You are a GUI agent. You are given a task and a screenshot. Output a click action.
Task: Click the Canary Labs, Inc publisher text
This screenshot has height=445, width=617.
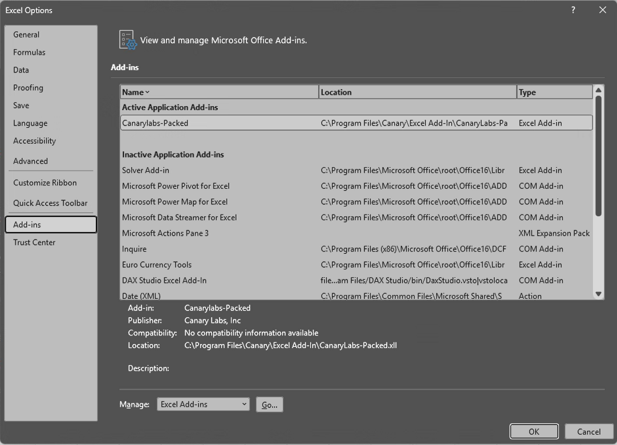coord(213,321)
